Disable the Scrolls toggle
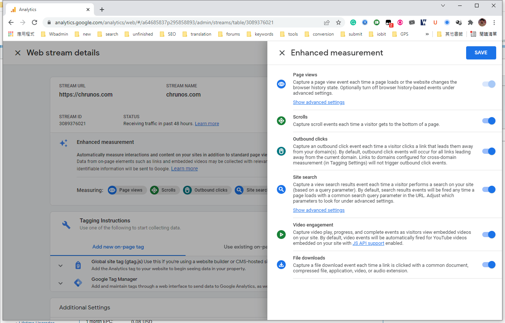The image size is (505, 323). [x=488, y=120]
